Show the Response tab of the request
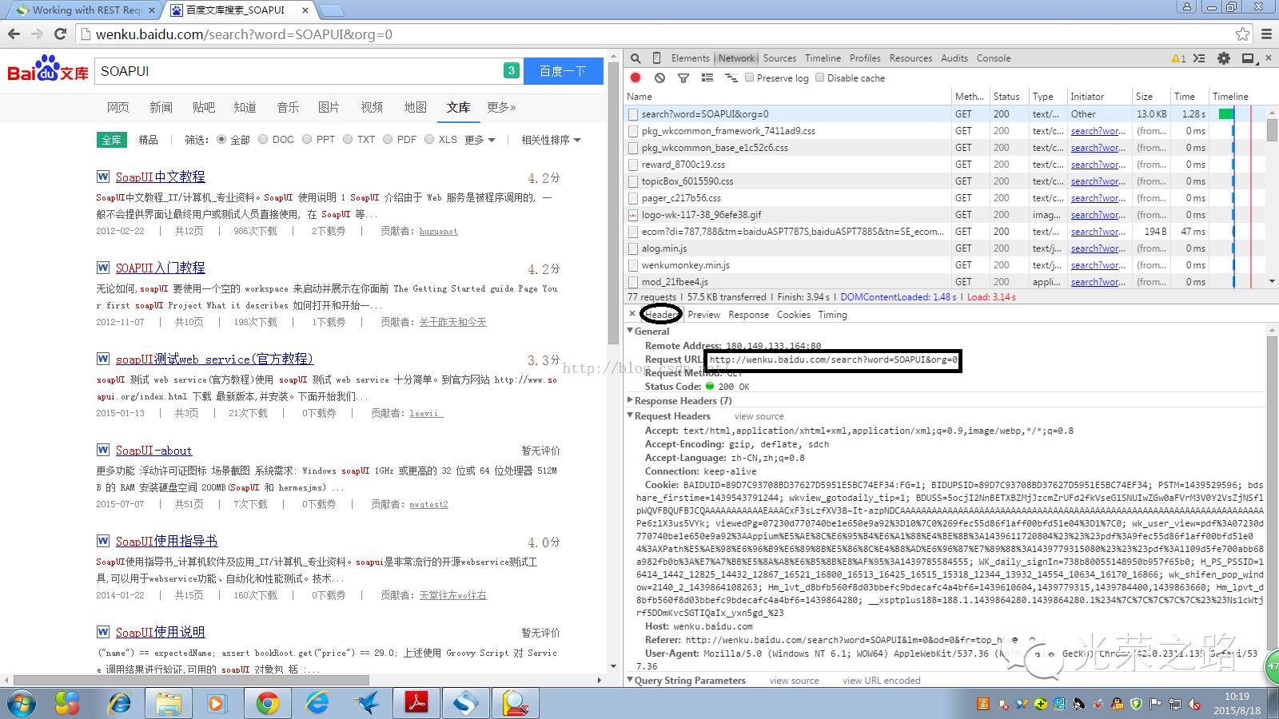 click(x=748, y=315)
